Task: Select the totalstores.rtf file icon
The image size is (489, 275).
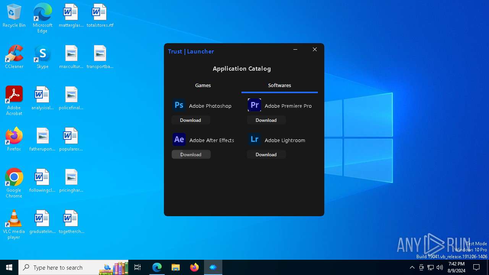Action: click(x=100, y=16)
